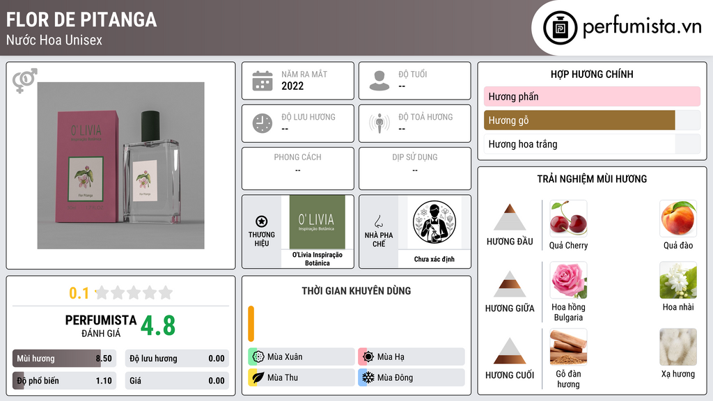Click the Nước Hoa Unisex subtitle

pyautogui.click(x=54, y=40)
